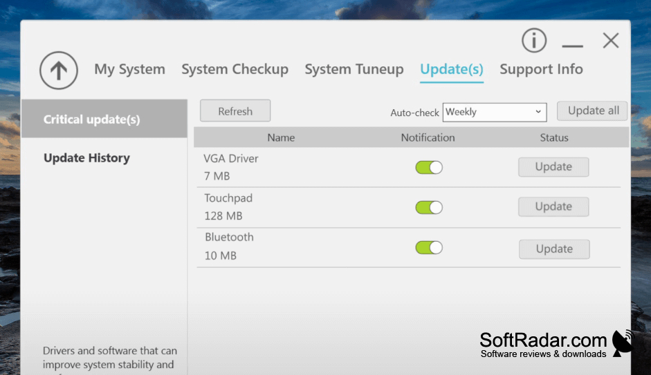Close the window with the X icon

(x=611, y=41)
